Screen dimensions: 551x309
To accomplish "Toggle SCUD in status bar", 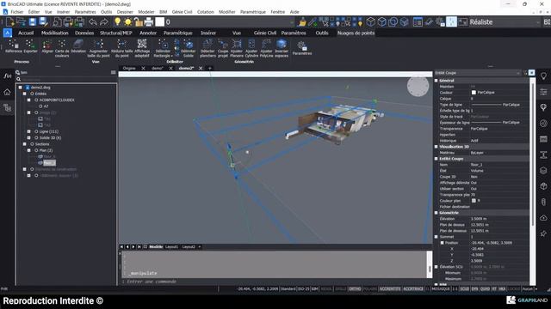I will pyautogui.click(x=465, y=289).
